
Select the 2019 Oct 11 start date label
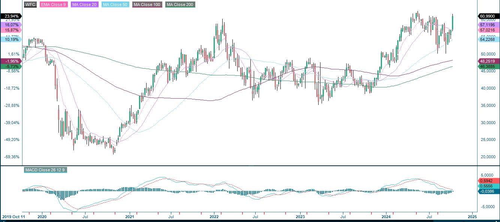pos(13,217)
